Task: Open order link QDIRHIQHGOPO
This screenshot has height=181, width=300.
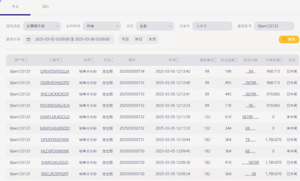Action: pyautogui.click(x=55, y=83)
